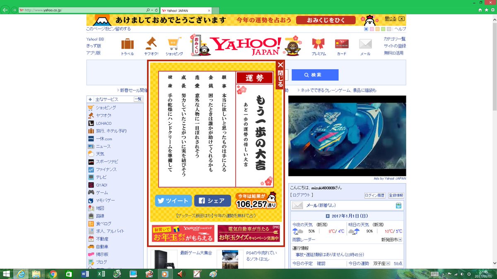Open 求人、アルバイト in the sidebar

click(110, 231)
